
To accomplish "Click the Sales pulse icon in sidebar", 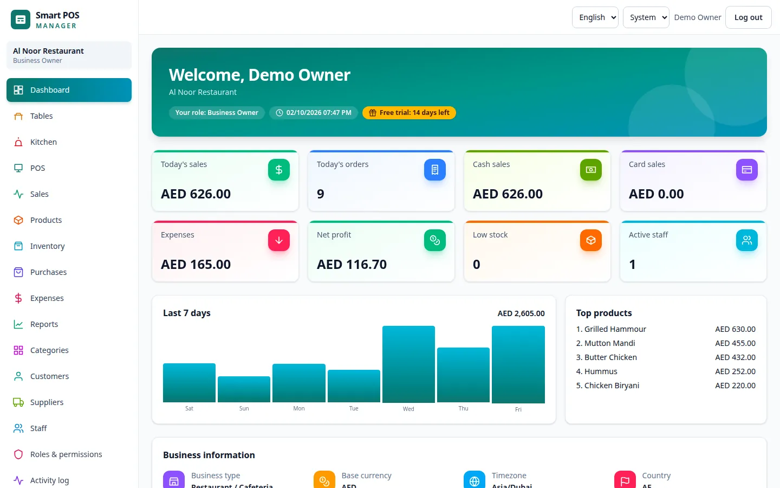I will point(18,194).
